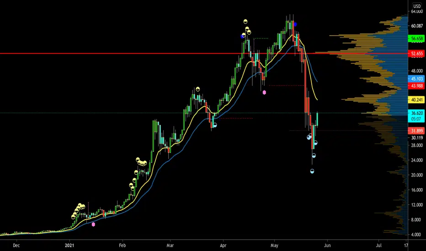Click the red 43.988 price label
This screenshot has height=251, width=426.
pyautogui.click(x=416, y=86)
